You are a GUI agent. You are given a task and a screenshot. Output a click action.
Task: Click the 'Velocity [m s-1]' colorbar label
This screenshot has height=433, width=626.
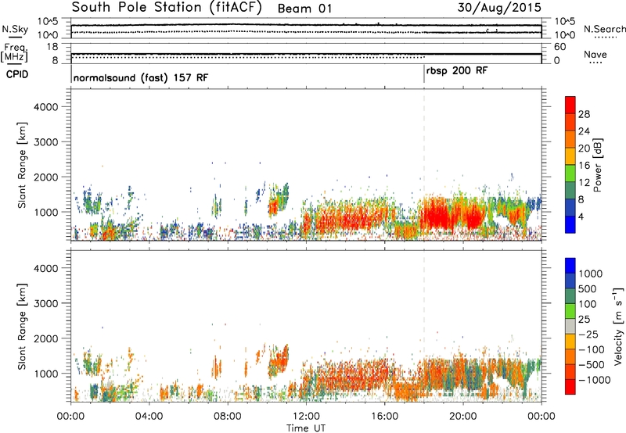[617, 326]
